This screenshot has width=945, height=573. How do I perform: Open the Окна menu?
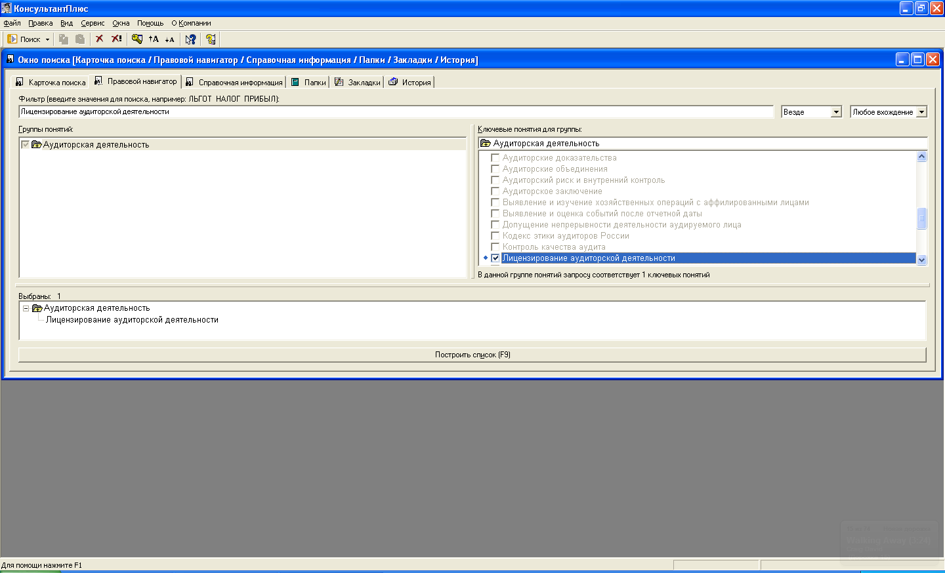121,23
